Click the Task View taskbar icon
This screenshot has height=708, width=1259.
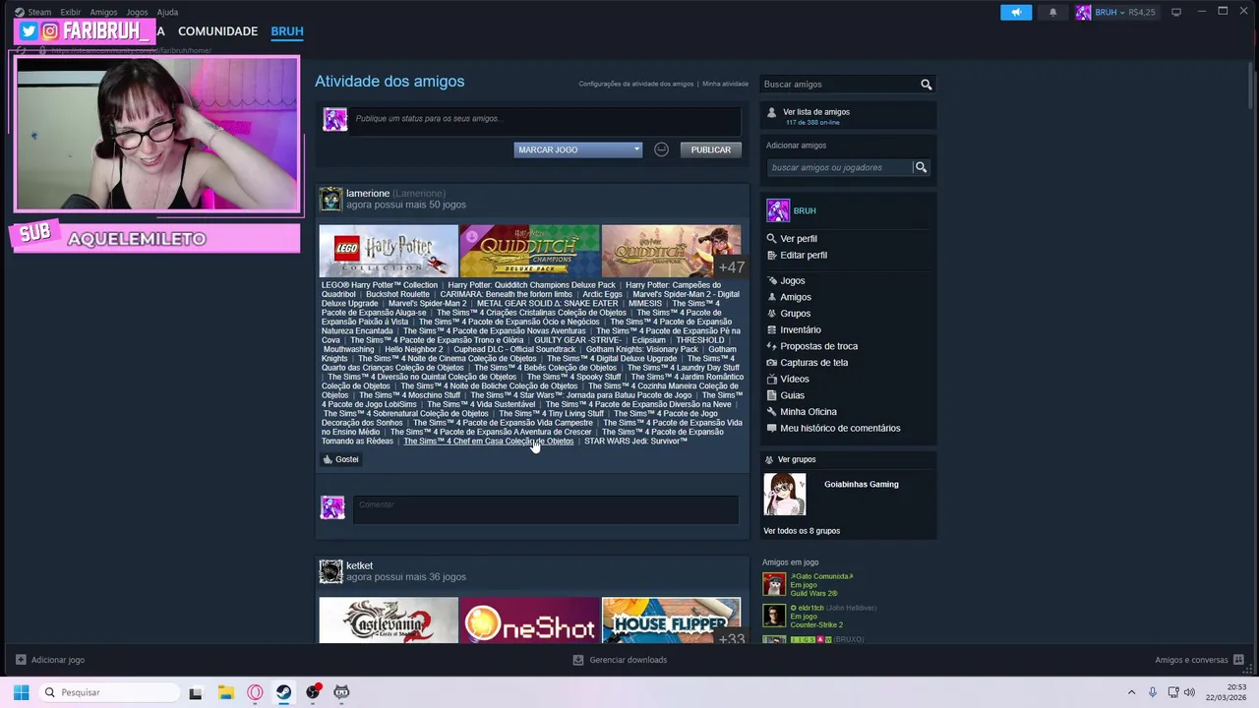point(195,692)
